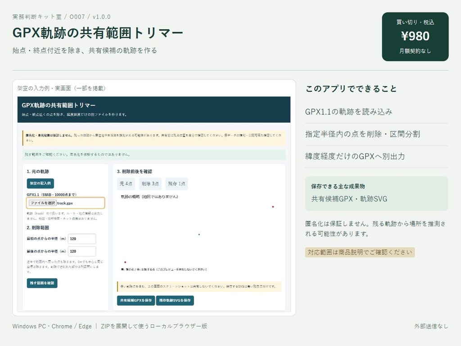Click the yellow anonymization warning banner
The width and height of the screenshot is (461, 346).
pyautogui.click(x=154, y=138)
